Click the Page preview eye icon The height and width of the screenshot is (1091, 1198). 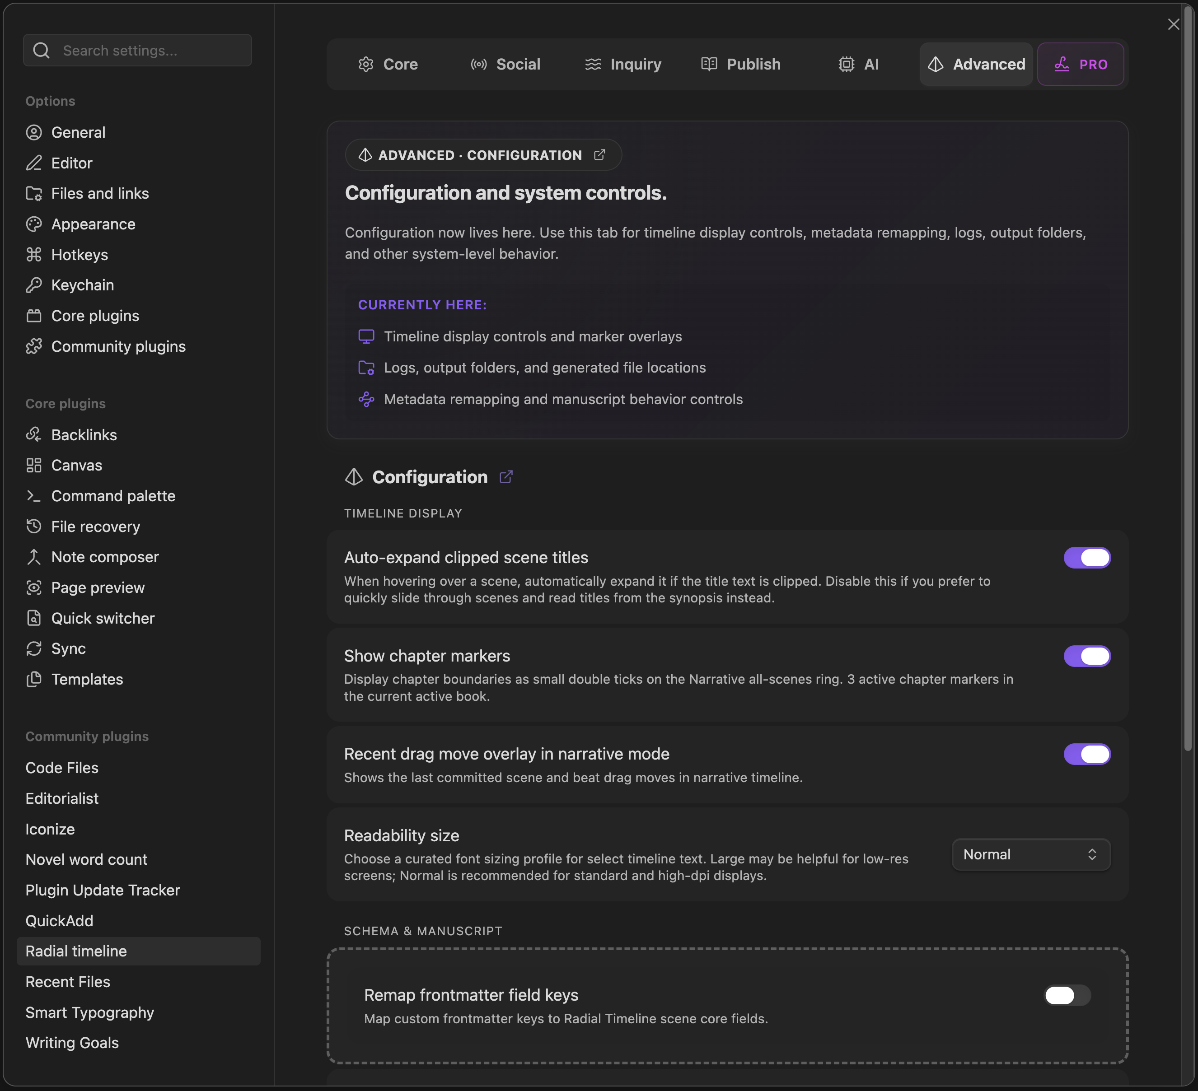click(x=34, y=587)
